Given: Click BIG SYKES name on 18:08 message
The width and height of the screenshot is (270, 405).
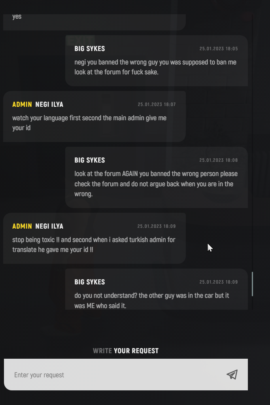Looking at the screenshot, I should pyautogui.click(x=90, y=160).
